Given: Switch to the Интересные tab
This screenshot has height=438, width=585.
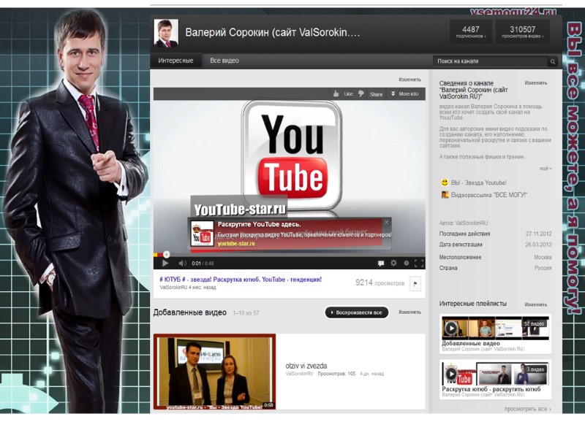Looking at the screenshot, I should [175, 61].
